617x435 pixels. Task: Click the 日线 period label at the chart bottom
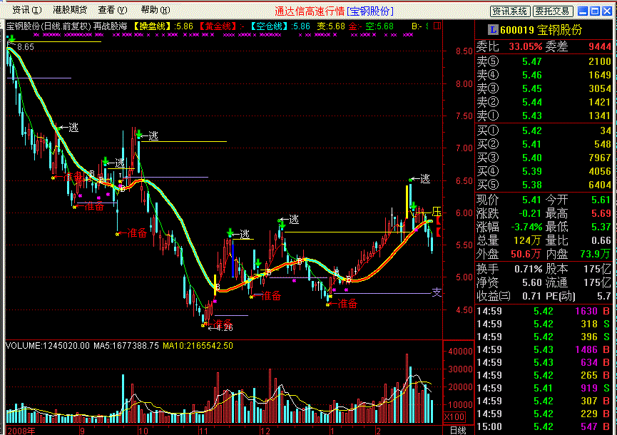point(458,430)
